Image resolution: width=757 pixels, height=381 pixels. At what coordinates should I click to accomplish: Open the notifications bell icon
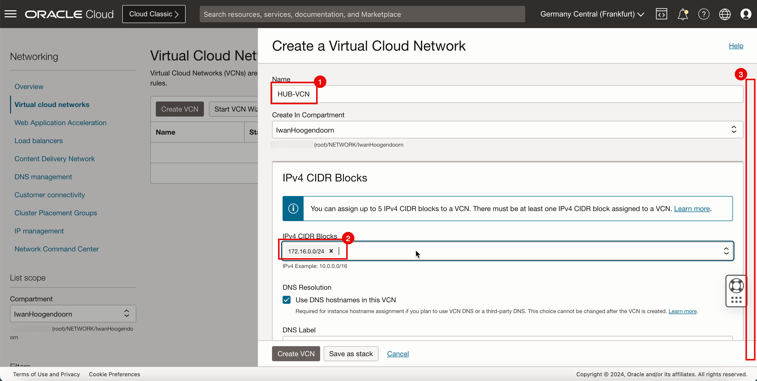pyautogui.click(x=682, y=14)
